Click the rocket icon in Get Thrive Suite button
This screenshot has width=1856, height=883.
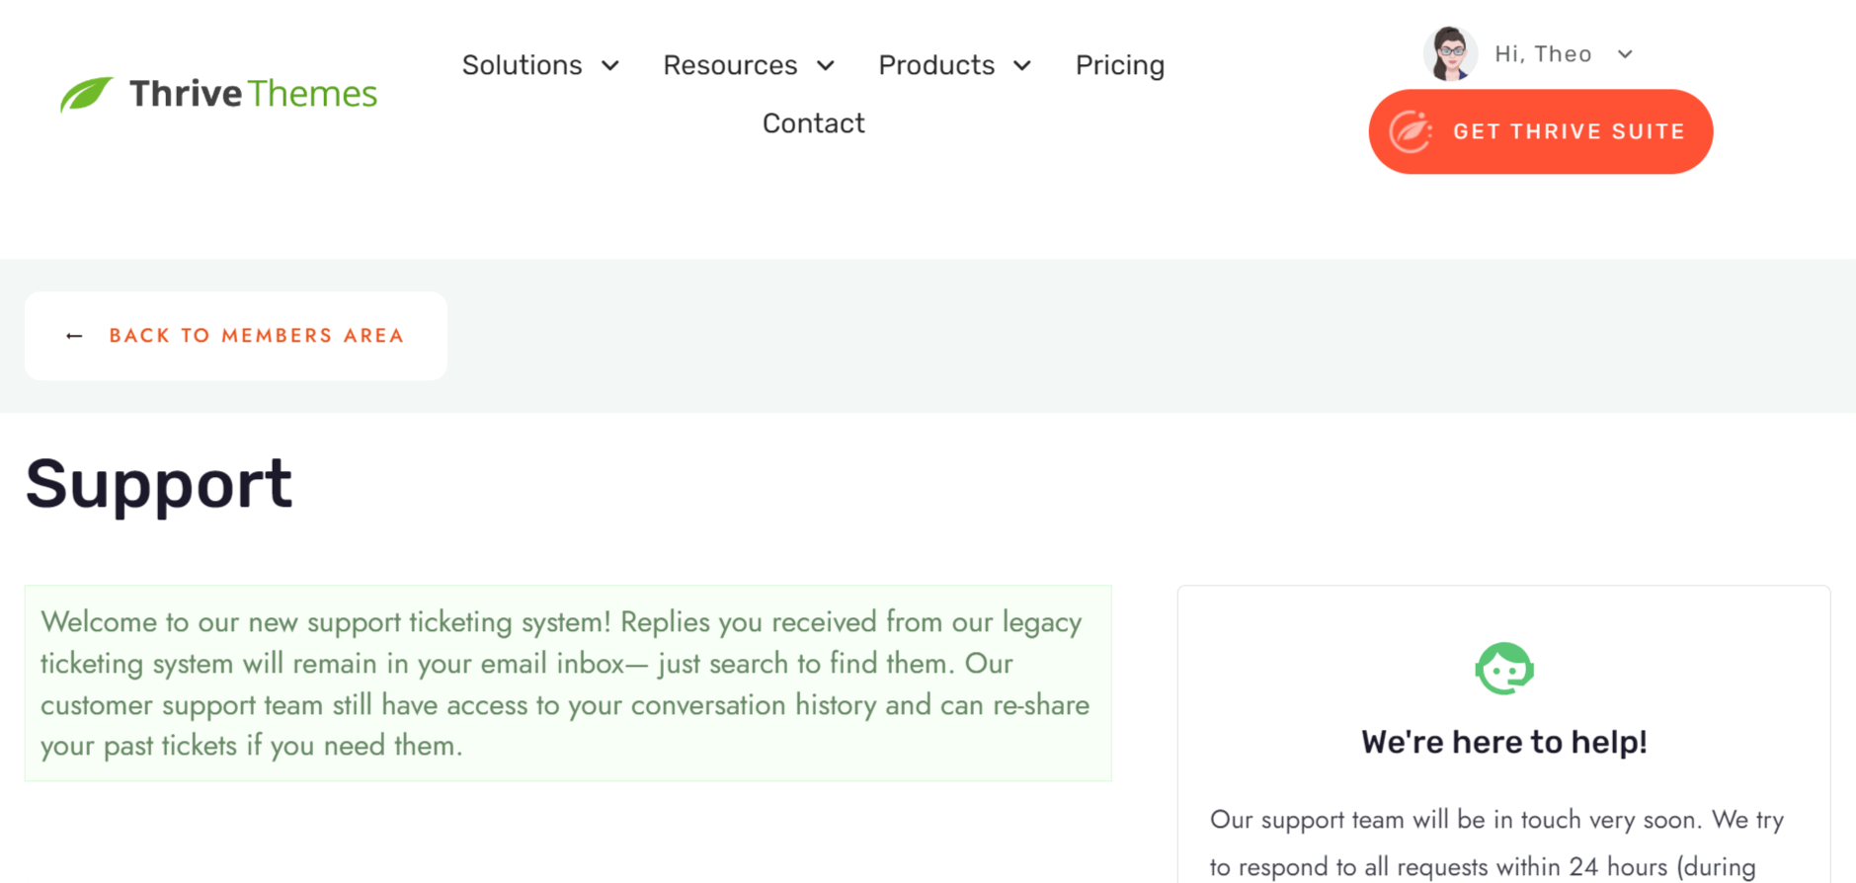pyautogui.click(x=1411, y=131)
